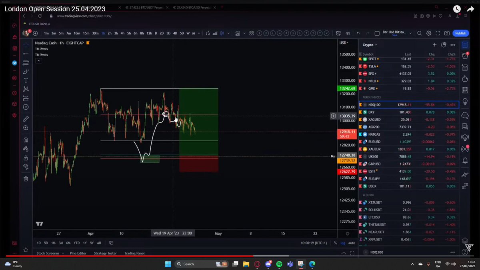Toggle magnet mode for drawings
The width and height of the screenshot is (480, 270).
(x=26, y=140)
